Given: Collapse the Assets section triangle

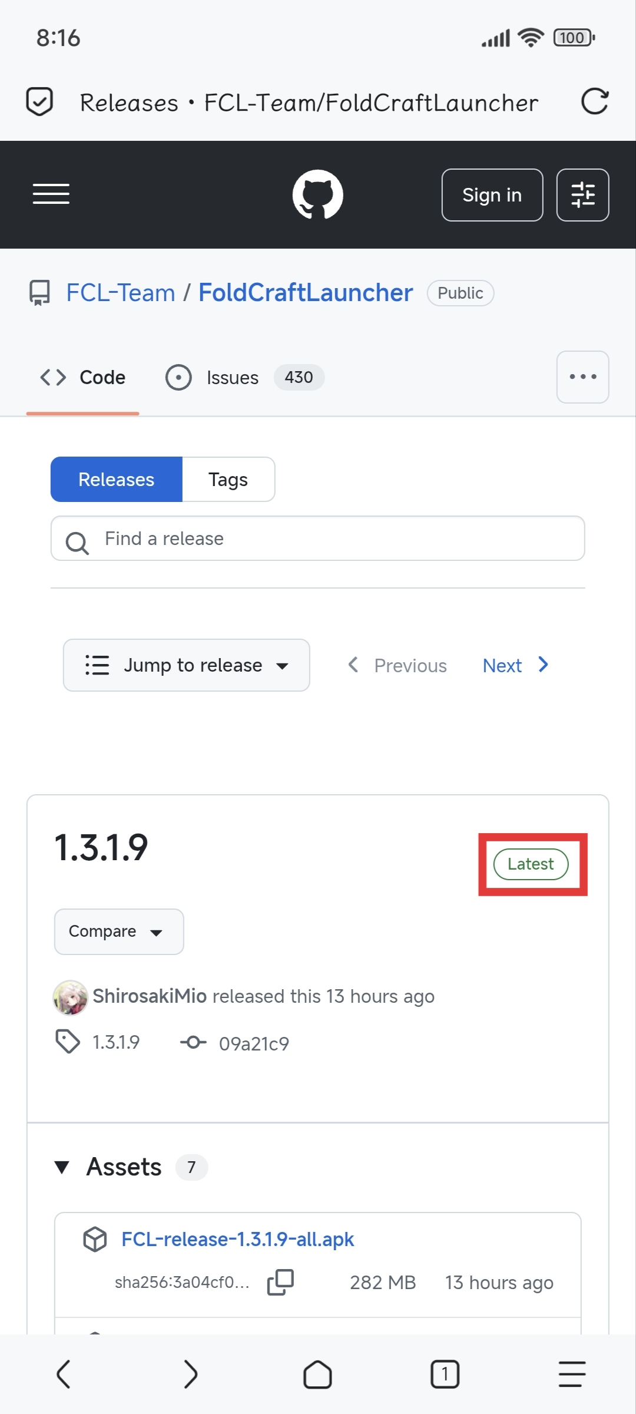Looking at the screenshot, I should click(x=62, y=1167).
